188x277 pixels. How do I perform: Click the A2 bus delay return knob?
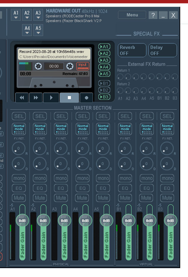(40, 164)
